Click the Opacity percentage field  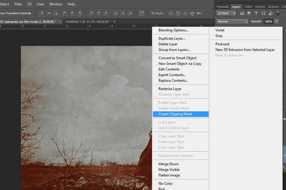[x=268, y=21]
